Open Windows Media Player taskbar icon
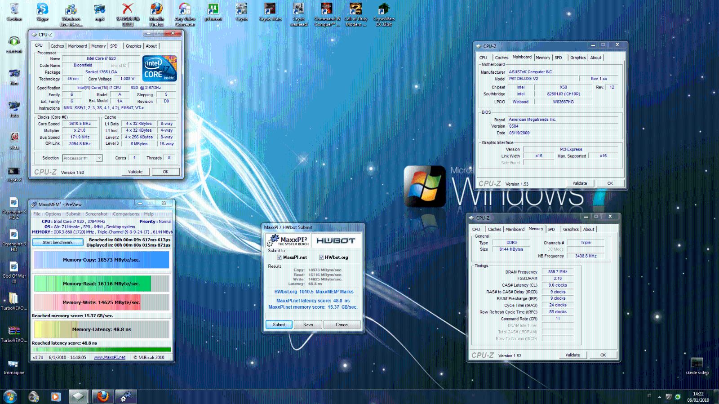This screenshot has height=404, width=719. [x=56, y=396]
